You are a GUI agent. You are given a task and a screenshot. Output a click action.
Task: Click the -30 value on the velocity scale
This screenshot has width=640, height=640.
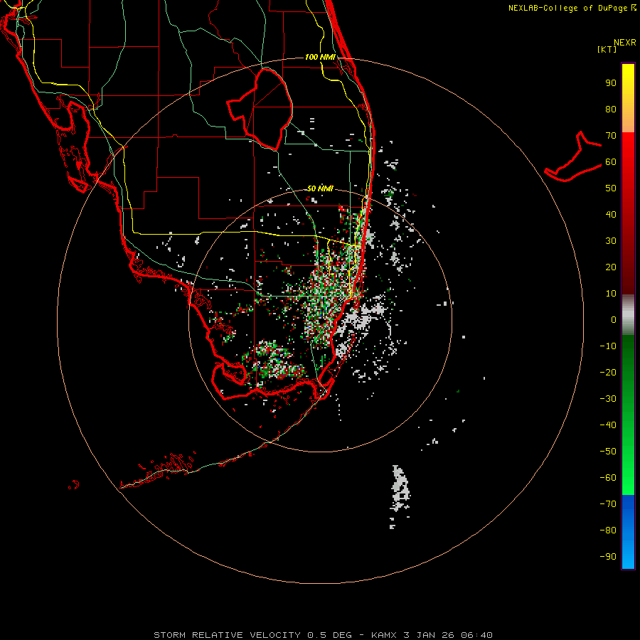608,399
